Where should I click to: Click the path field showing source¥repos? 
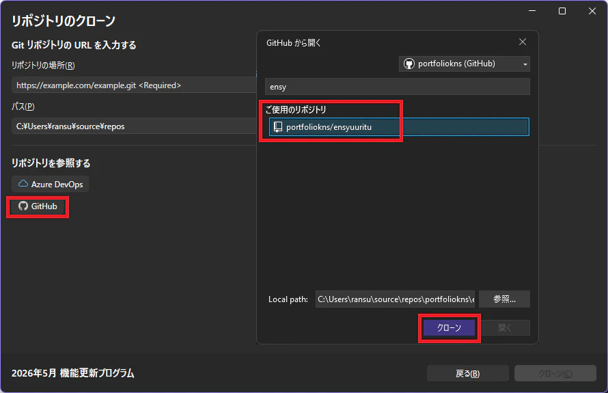tap(134, 126)
